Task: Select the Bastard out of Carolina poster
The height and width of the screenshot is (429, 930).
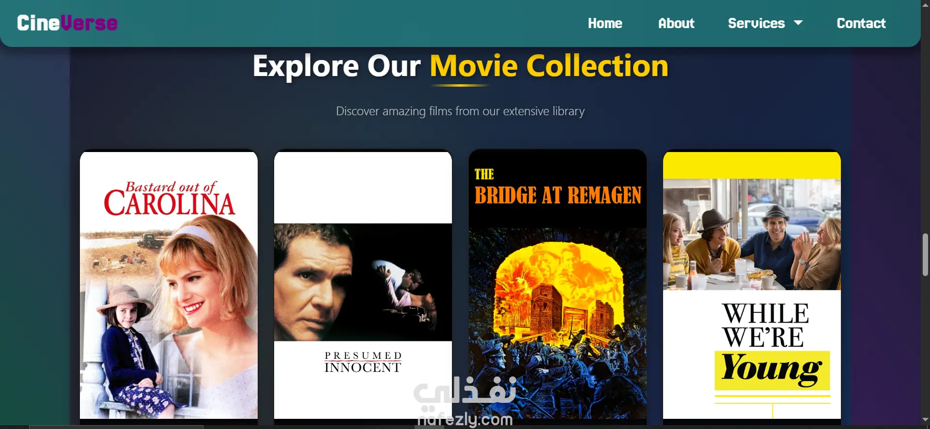Action: (169, 285)
